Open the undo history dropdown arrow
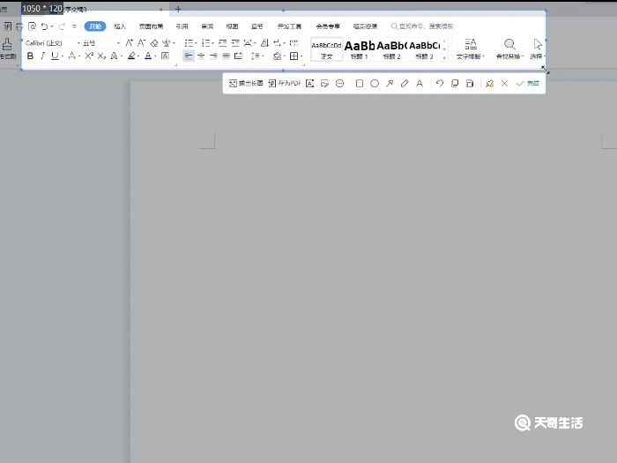Viewport: 617px width, 463px height. click(52, 26)
